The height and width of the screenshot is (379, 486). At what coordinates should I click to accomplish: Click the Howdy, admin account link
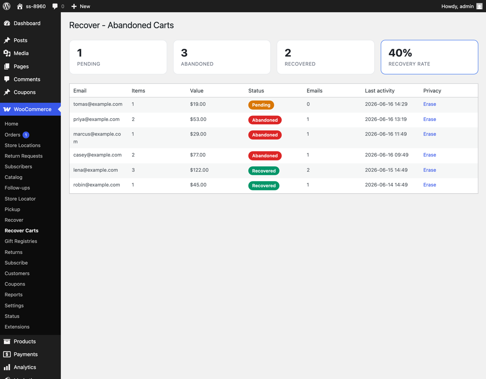tap(457, 6)
